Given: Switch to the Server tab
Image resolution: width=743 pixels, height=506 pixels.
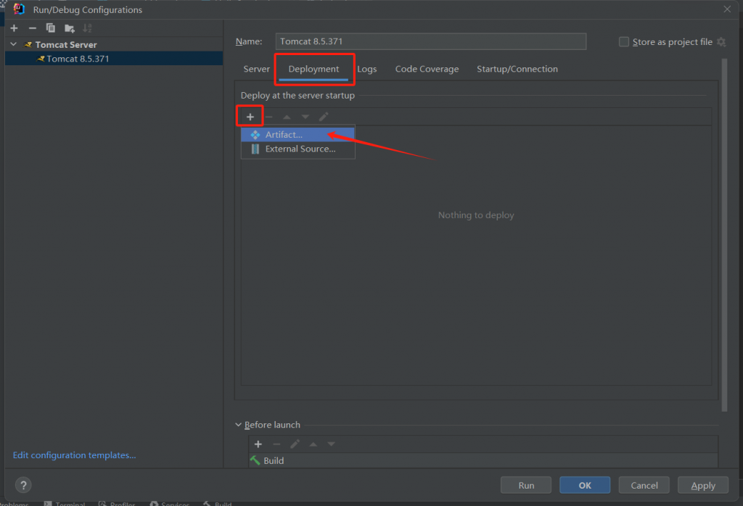Looking at the screenshot, I should point(256,69).
